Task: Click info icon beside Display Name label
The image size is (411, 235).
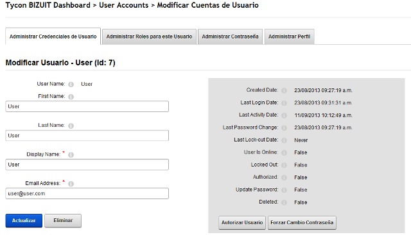Action: click(71, 155)
